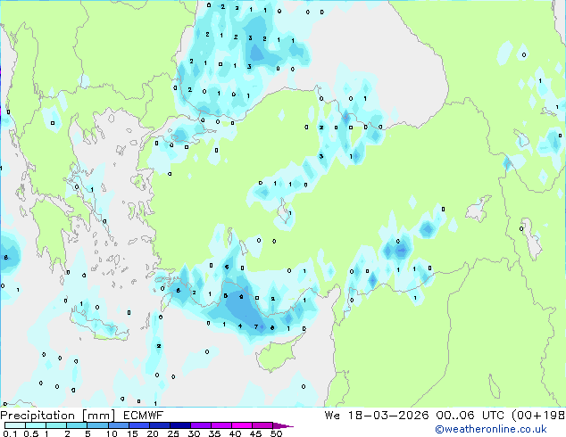Click the legend scale label '0.1'
566x437 pixels.
(10, 433)
